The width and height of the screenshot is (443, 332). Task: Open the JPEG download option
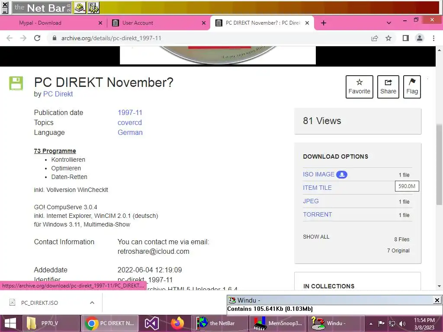(311, 201)
